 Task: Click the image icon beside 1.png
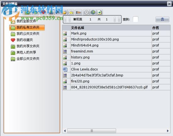[x=65, y=63]
